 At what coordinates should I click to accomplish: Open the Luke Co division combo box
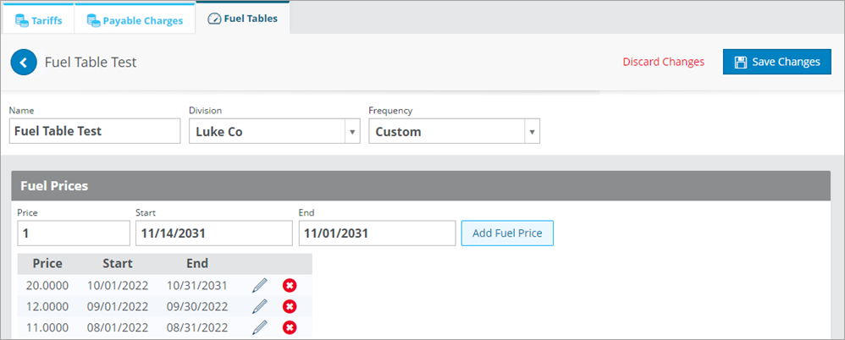[274, 131]
